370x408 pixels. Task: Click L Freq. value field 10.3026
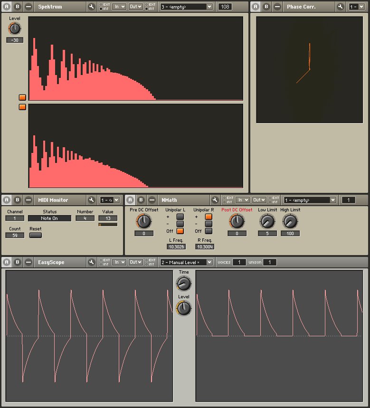coord(176,247)
